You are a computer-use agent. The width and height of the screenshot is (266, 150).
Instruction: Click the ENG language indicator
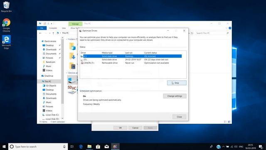pyautogui.click(x=241, y=146)
